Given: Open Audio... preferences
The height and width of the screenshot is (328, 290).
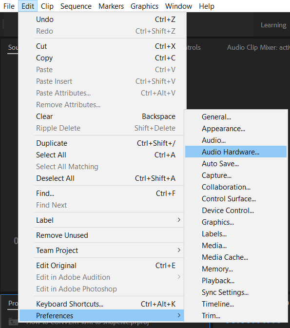Looking at the screenshot, I should [x=236, y=140].
